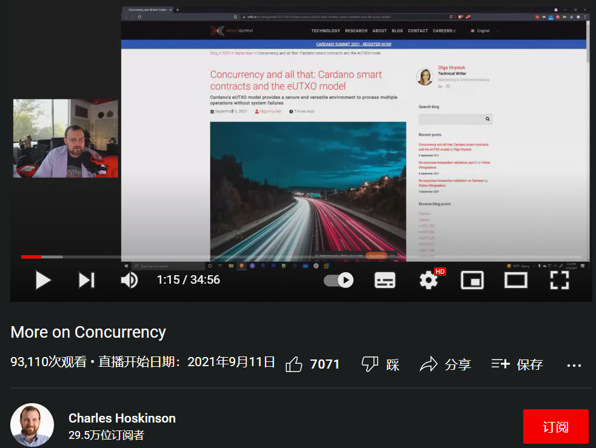
Task: Click the Olga Hryniuk author name
Action: click(451, 68)
